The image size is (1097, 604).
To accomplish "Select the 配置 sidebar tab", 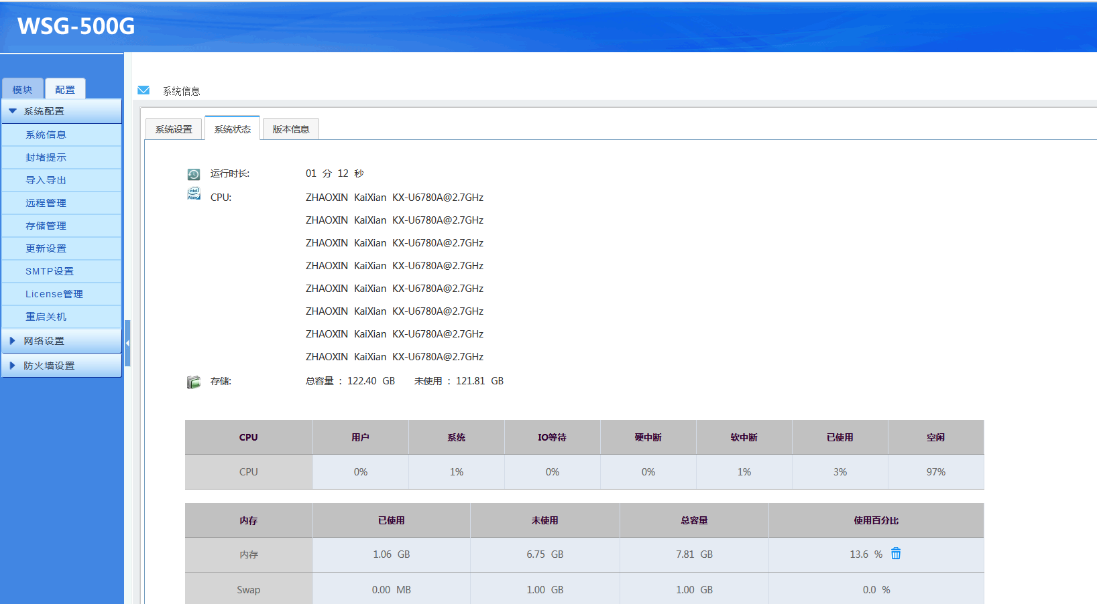I will tap(65, 90).
